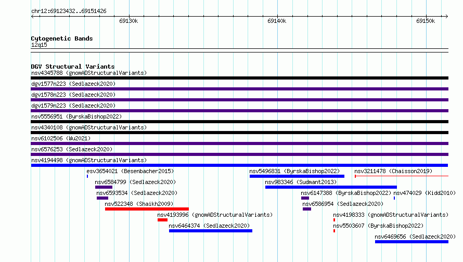This screenshot has width=463, height=262.
Task: Select the nsv6102506 Wu2021 label
Action: pos(61,138)
